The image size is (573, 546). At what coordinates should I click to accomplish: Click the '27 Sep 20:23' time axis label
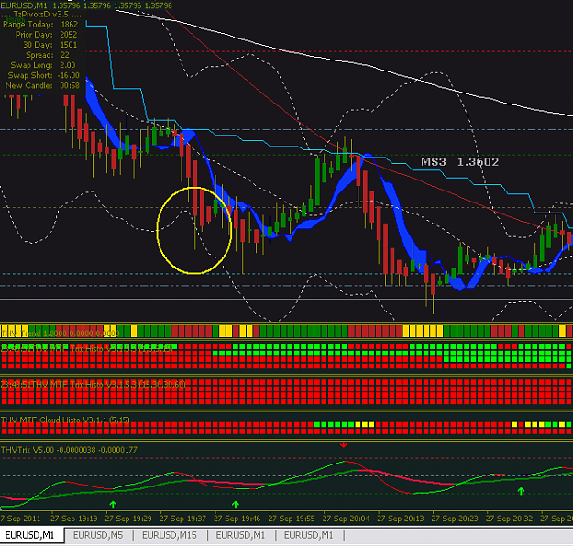(x=455, y=519)
